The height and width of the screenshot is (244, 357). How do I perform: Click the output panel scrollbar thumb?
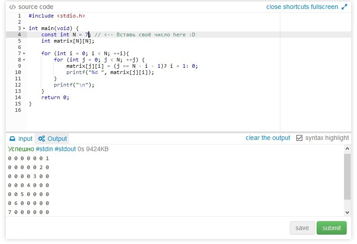coord(347,177)
